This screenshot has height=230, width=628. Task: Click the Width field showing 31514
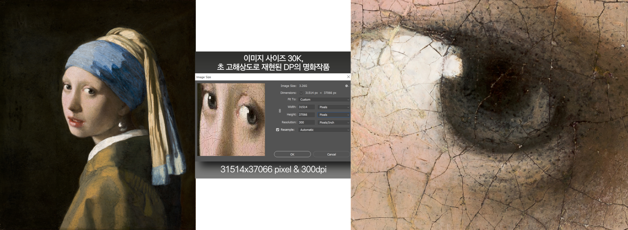306,107
